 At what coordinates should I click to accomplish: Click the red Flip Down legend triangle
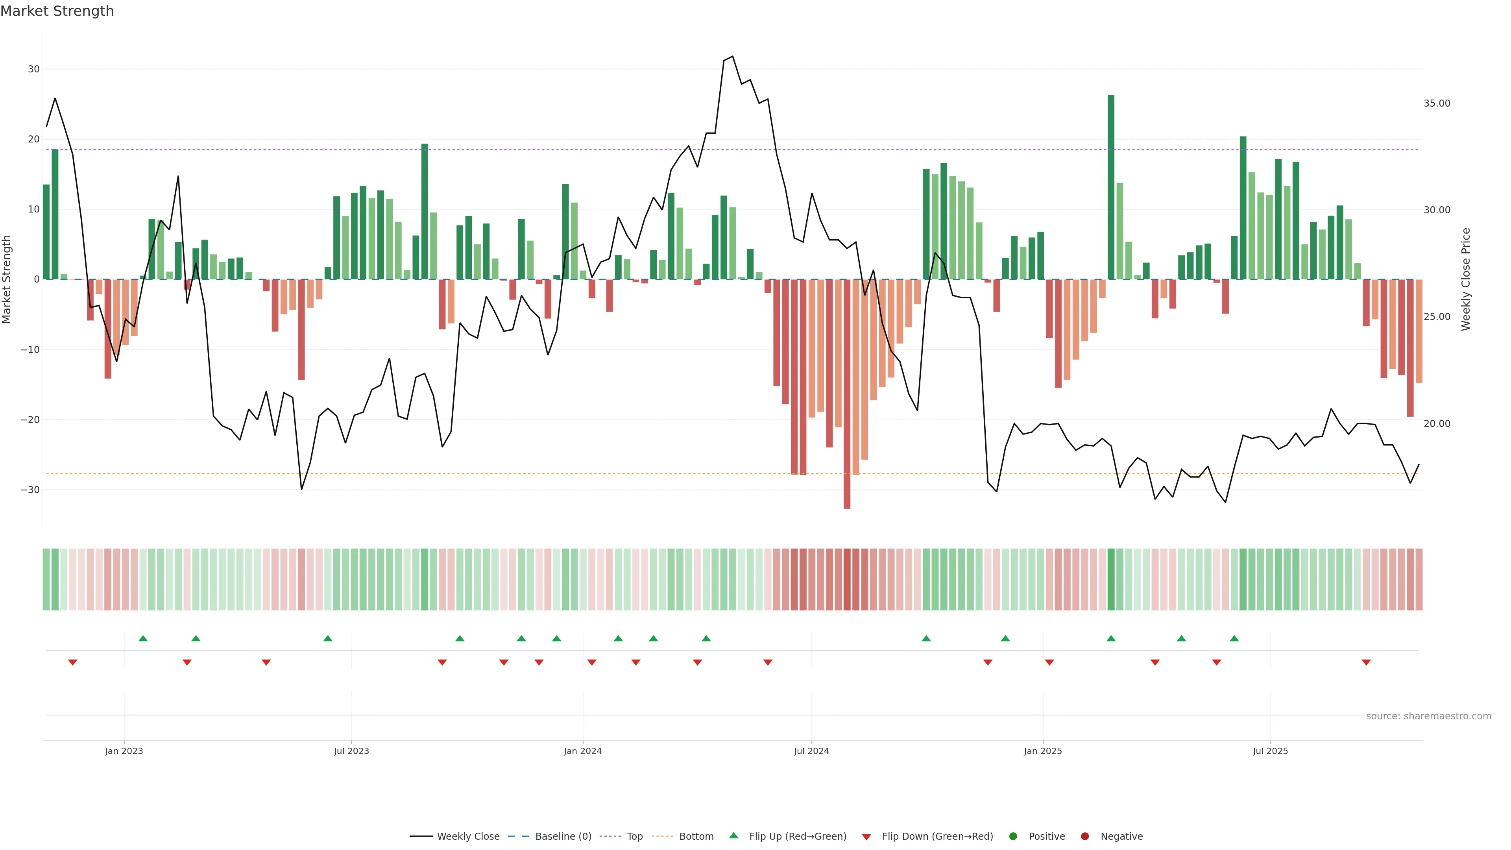click(x=866, y=837)
